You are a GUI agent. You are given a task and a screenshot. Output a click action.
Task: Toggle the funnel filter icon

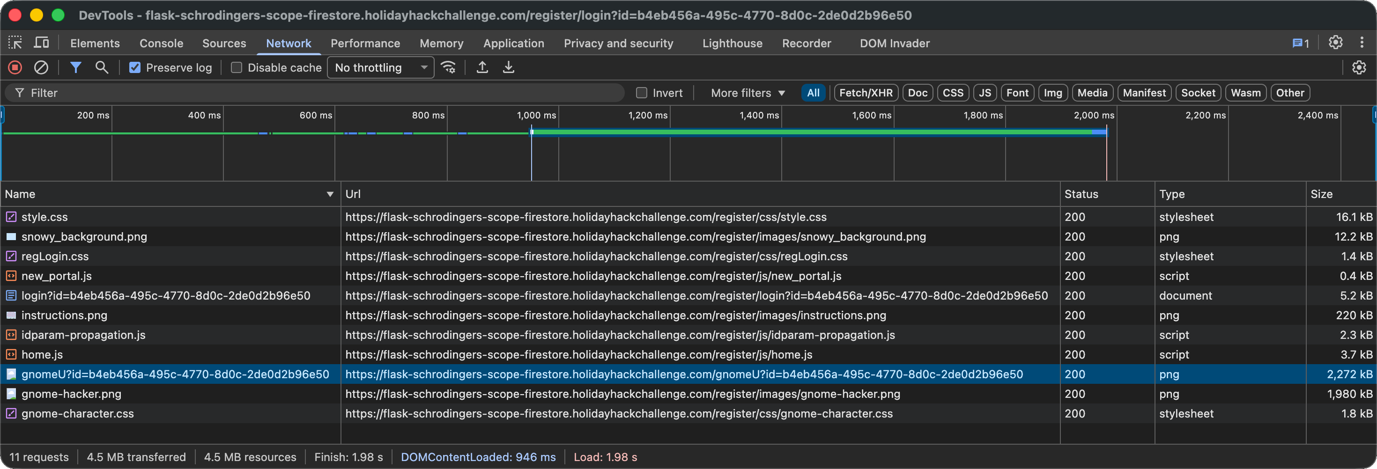(x=75, y=67)
